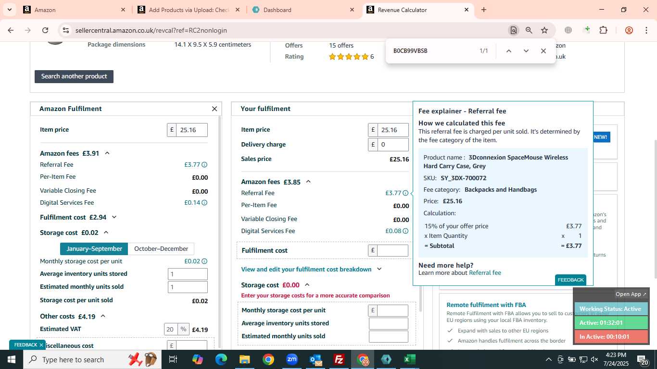657x369 pixels.
Task: Close the find-in-page bar
Action: pyautogui.click(x=543, y=51)
